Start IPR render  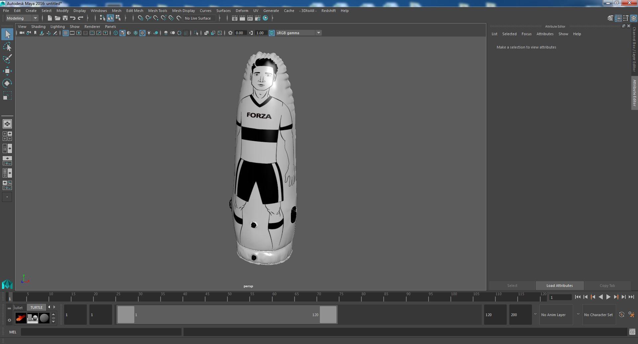click(x=250, y=18)
